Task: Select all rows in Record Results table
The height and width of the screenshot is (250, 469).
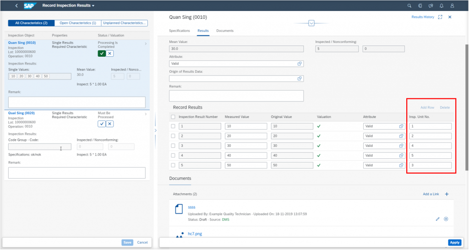Action: (x=173, y=117)
